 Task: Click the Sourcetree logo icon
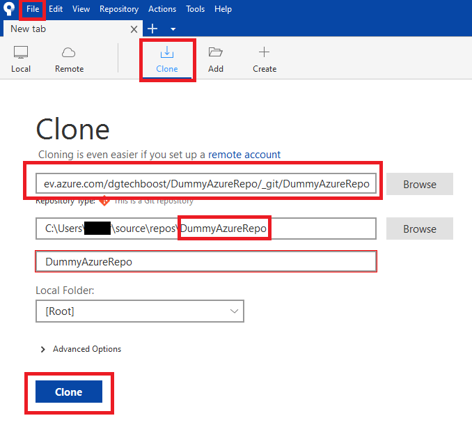(x=9, y=9)
